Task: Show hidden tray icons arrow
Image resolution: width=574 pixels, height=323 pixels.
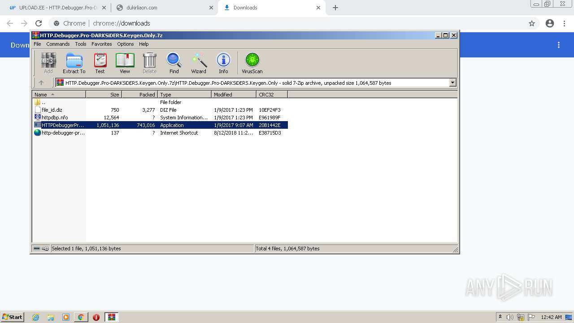Action: click(x=500, y=317)
